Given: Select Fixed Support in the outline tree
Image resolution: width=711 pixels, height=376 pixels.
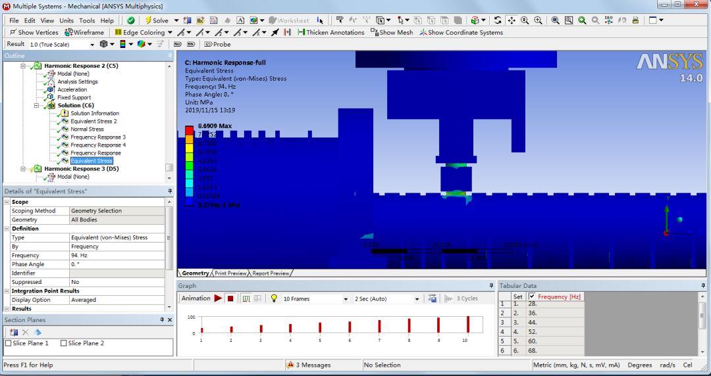Looking at the screenshot, I should point(74,97).
